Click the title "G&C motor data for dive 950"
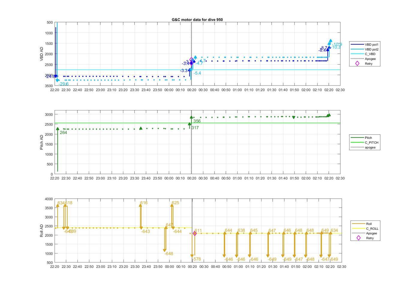This screenshot has width=420, height=295. pos(197,19)
